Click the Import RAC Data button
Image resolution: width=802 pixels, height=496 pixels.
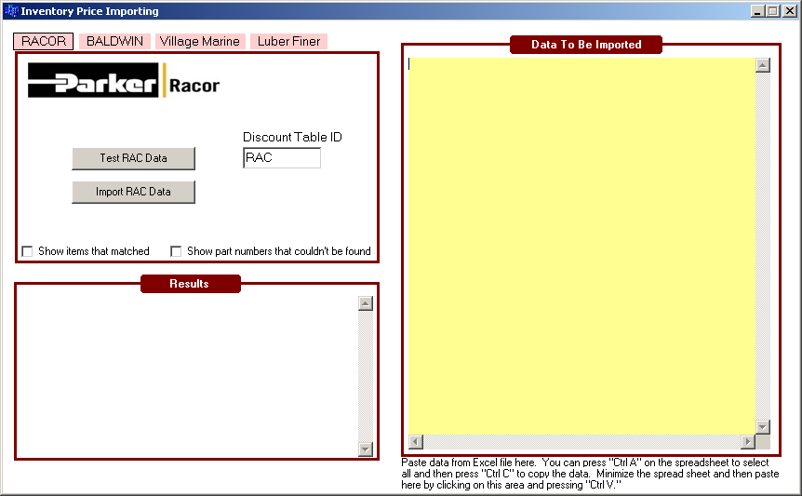point(133,192)
